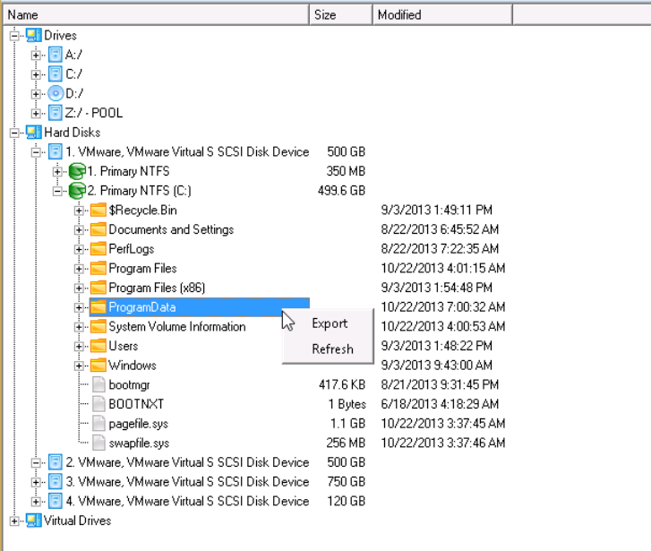
Task: Collapse the Hard Disks node
Action: [14, 133]
